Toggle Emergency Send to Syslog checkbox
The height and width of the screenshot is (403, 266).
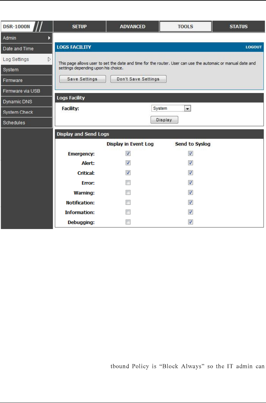(190, 153)
